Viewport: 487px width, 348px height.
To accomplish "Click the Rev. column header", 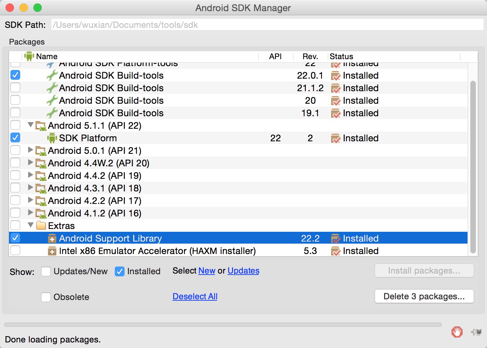I will tap(310, 56).
